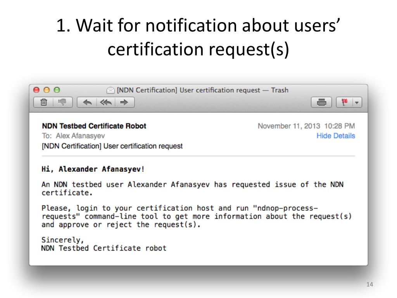
Task: Click the Hide Details link
Action: (x=336, y=136)
